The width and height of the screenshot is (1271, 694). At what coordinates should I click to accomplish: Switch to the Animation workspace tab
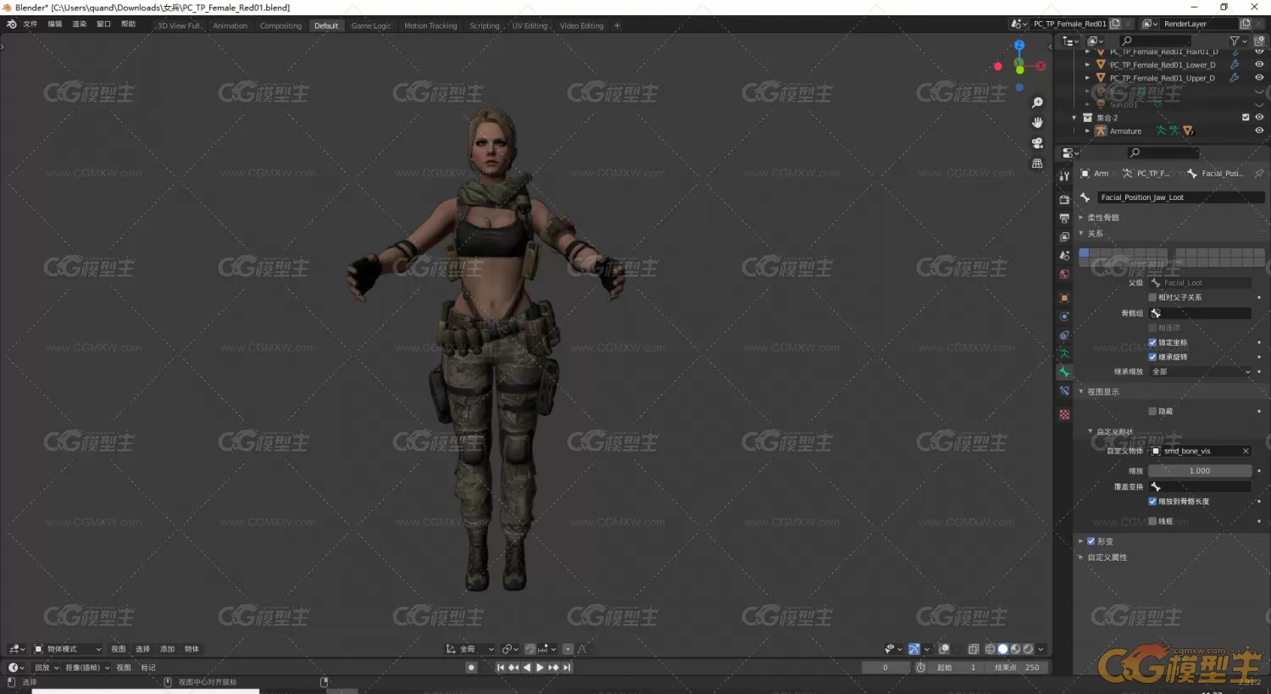click(230, 25)
